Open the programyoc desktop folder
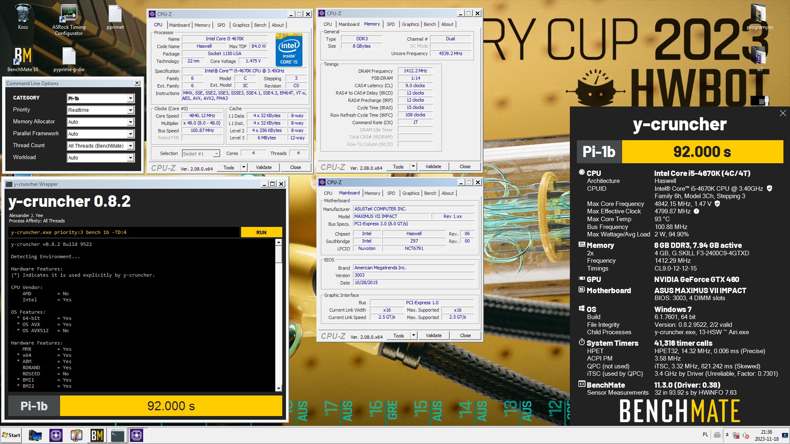Viewport: 790px width, 444px height. [x=760, y=16]
